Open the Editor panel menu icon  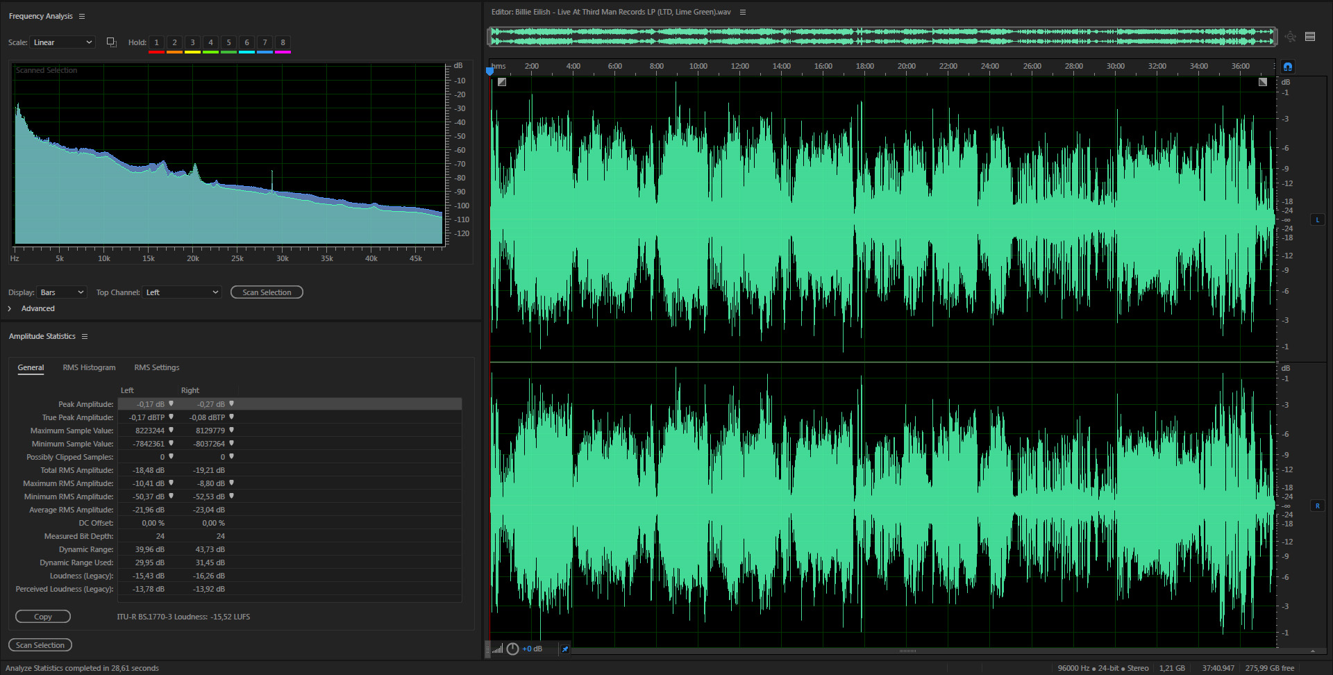[743, 12]
